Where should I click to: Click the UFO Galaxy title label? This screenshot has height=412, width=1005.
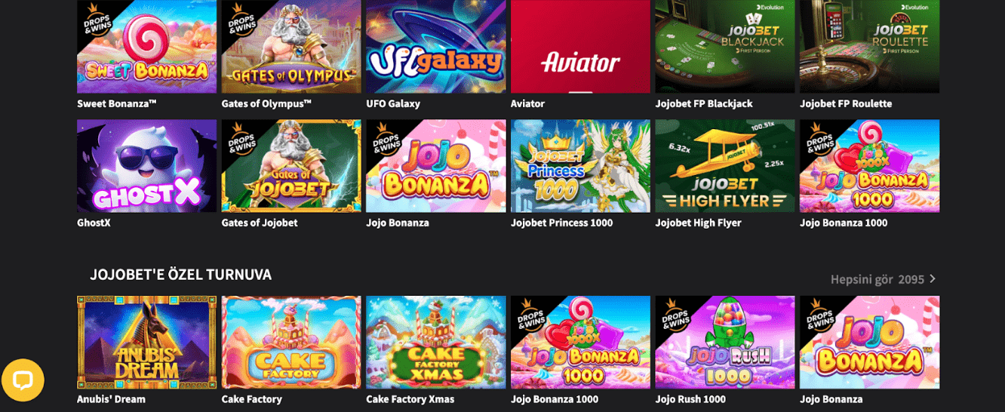[x=393, y=104]
